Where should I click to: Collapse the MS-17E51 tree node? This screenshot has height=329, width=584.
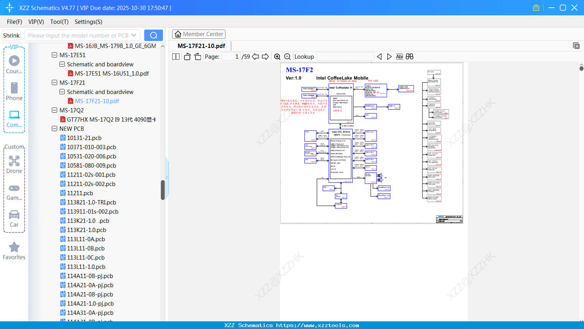point(54,55)
